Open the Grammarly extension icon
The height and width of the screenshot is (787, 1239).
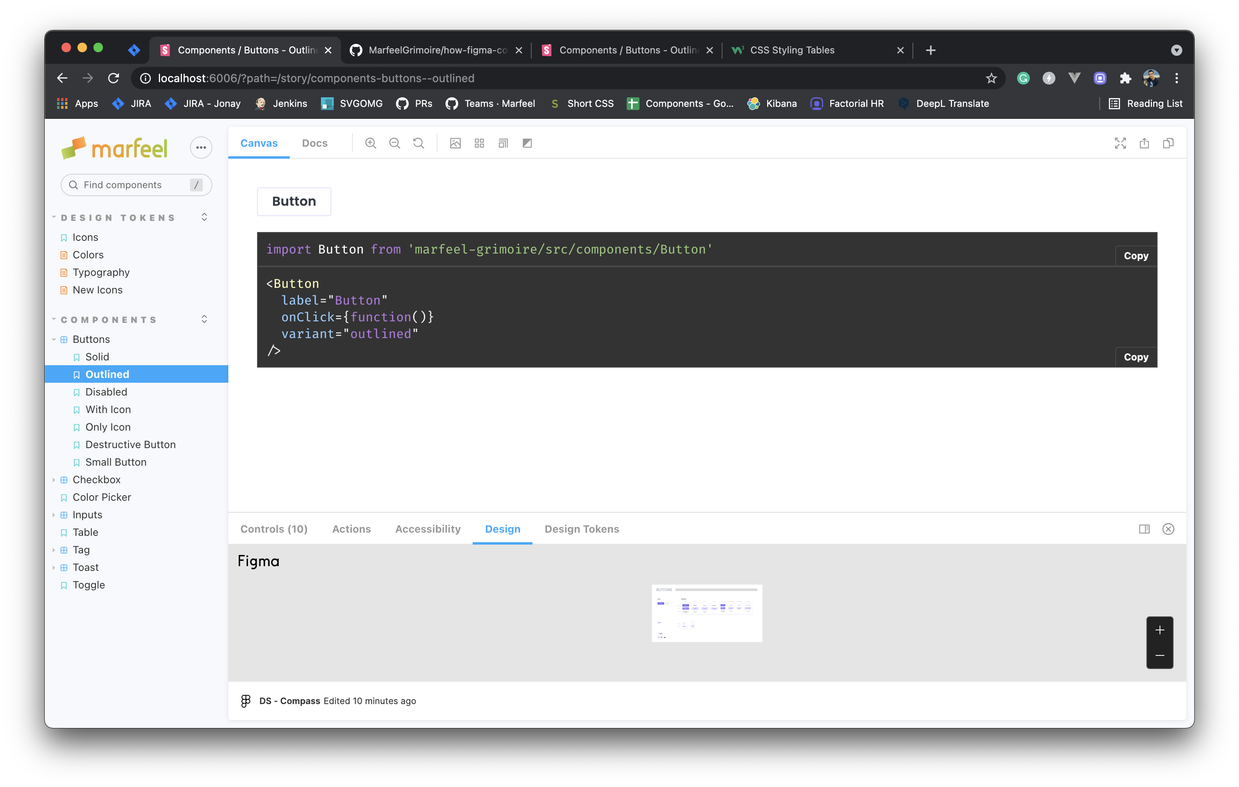click(x=1023, y=78)
